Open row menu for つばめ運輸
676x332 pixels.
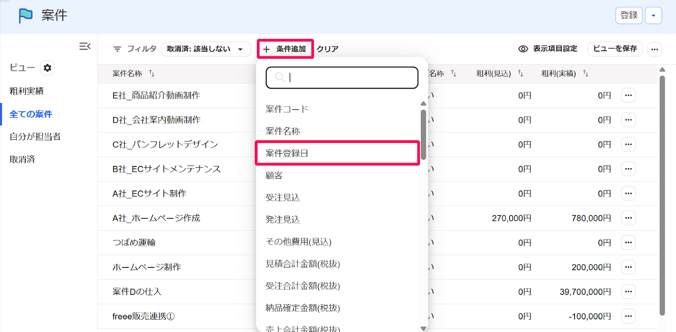(x=628, y=242)
